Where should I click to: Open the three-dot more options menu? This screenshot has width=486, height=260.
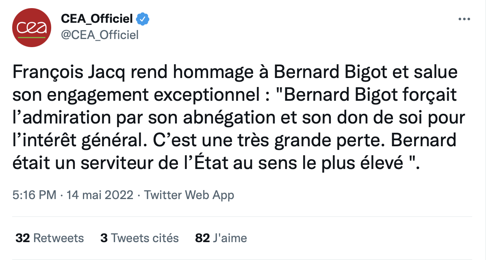point(464,19)
